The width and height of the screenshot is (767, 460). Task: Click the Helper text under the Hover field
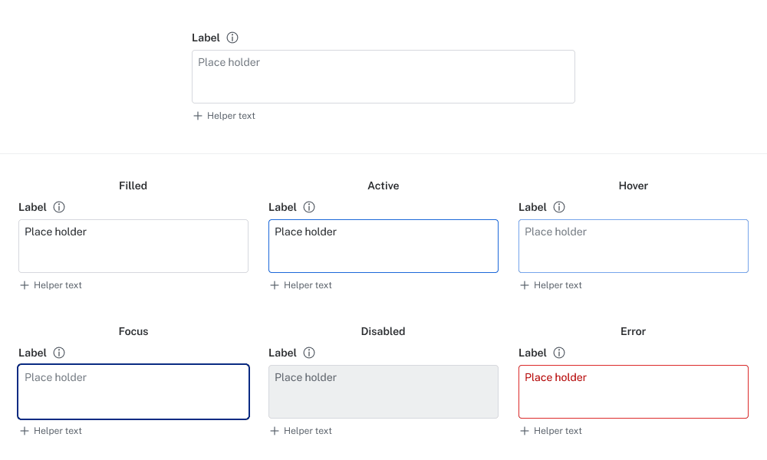[x=558, y=285]
